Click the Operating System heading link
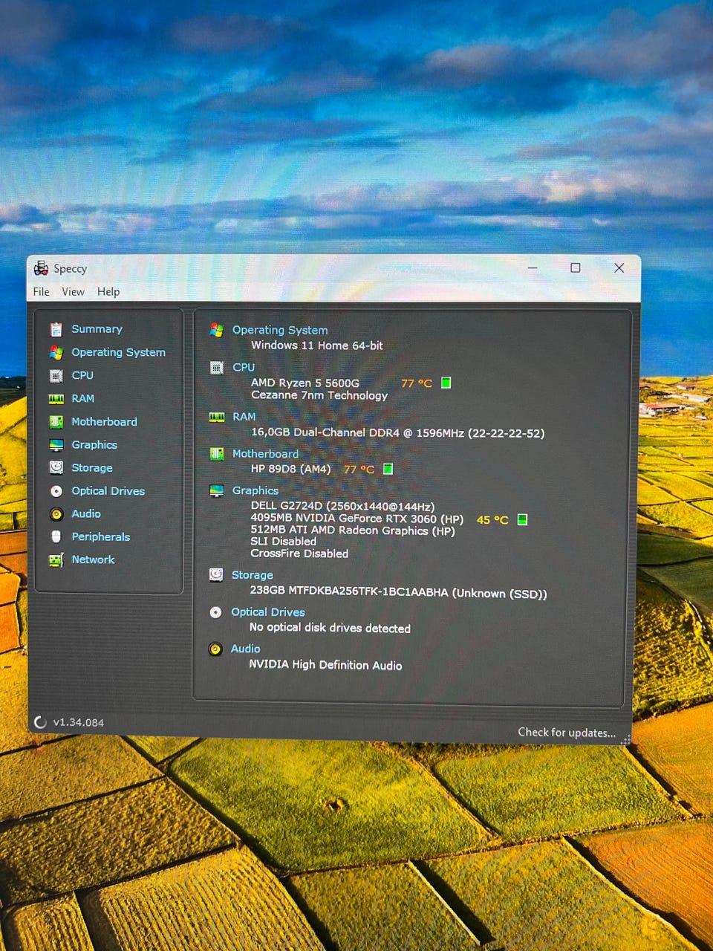Image resolution: width=713 pixels, height=951 pixels. coord(280,330)
